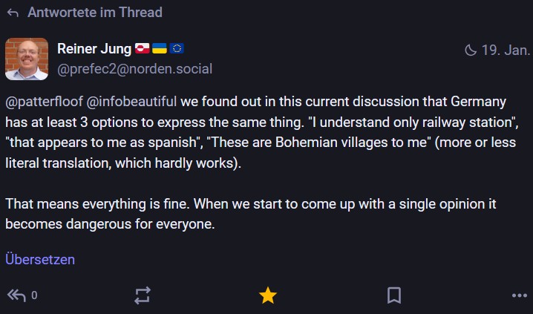Image resolution: width=533 pixels, height=314 pixels.
Task: Open the "Antwortete im Thread" thread link
Action: (x=94, y=13)
